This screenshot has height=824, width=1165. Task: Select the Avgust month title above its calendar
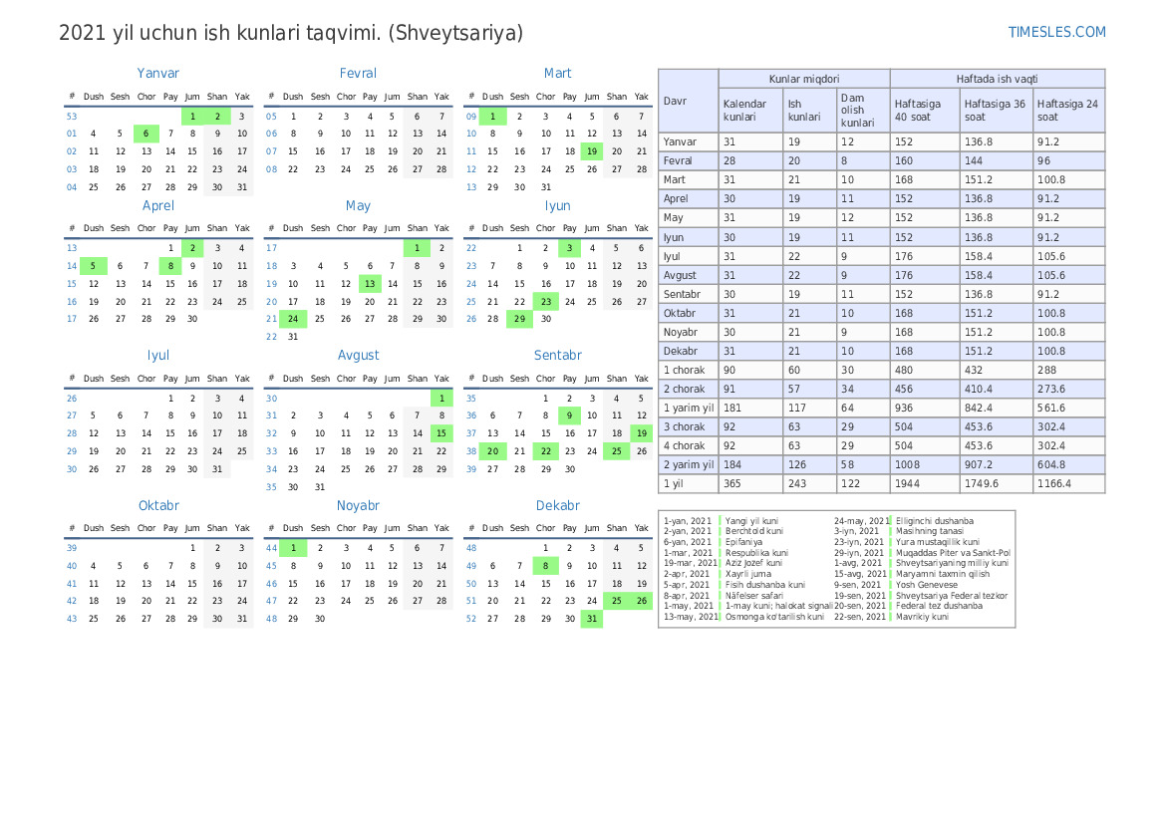358,355
